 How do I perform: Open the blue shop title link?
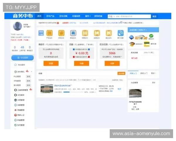[63, 86]
